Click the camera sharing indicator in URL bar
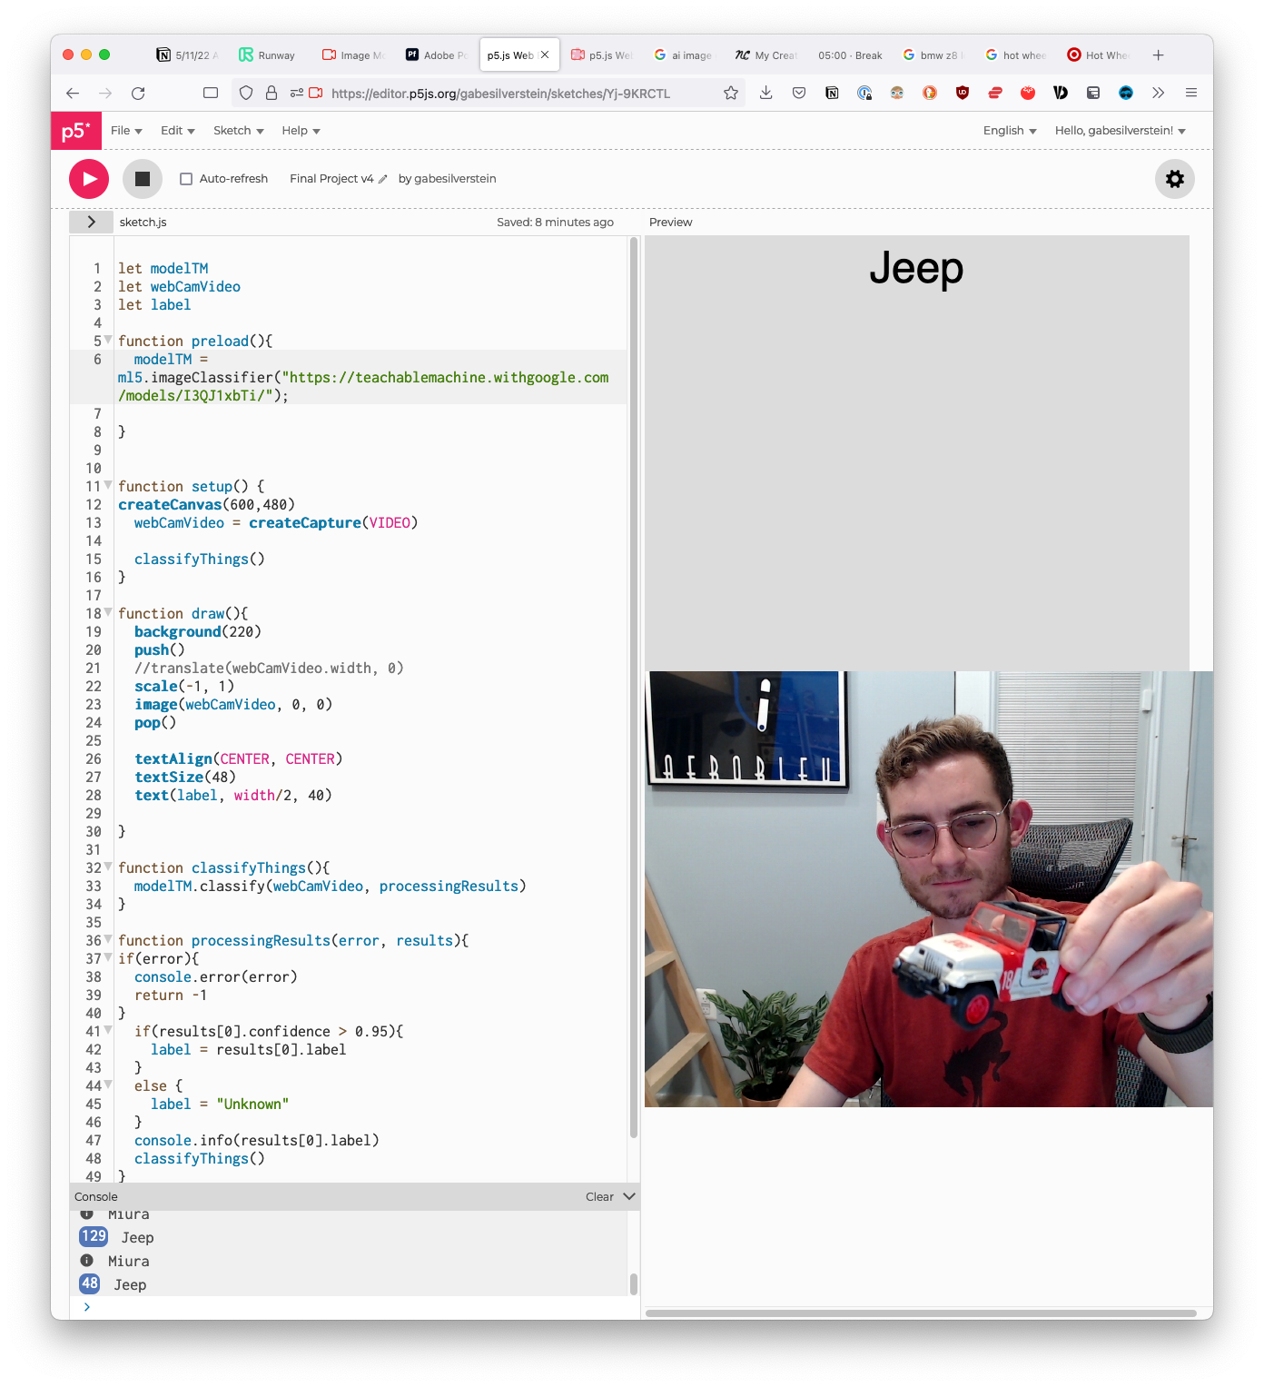 tap(316, 93)
